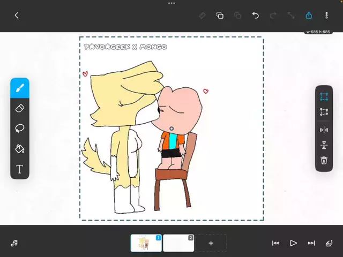The image size is (343, 257).
Task: Choose the Lasso selection tool
Action: click(20, 128)
